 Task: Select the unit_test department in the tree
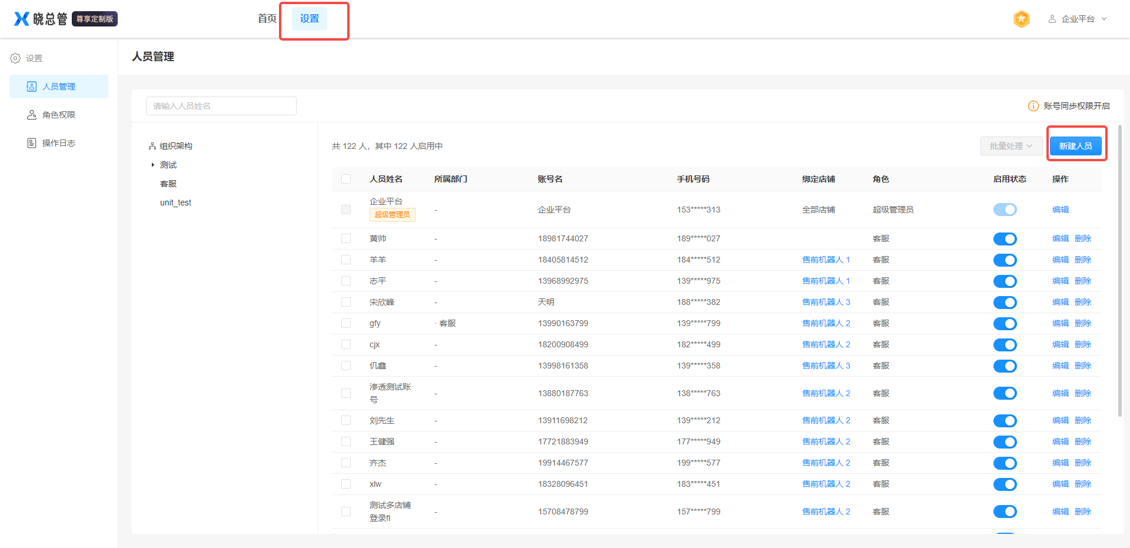pyautogui.click(x=175, y=202)
